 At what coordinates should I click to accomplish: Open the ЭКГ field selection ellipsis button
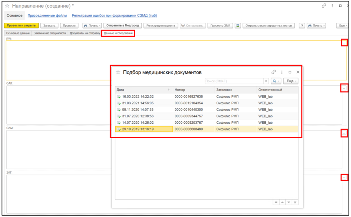coord(344,177)
